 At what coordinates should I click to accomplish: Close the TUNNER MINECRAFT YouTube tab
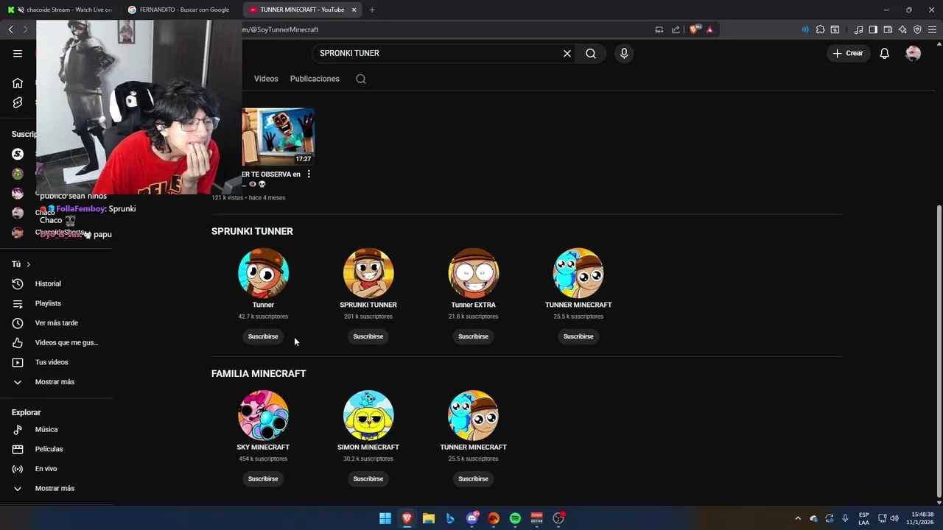(354, 10)
